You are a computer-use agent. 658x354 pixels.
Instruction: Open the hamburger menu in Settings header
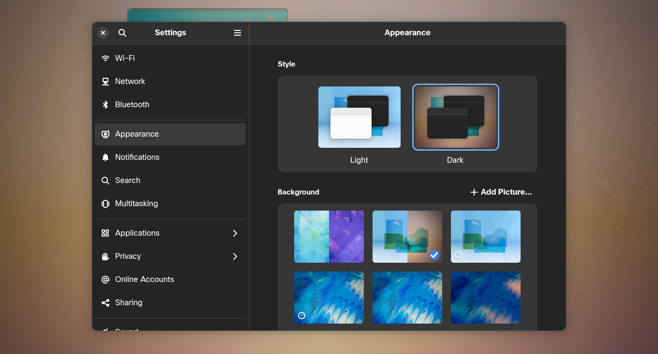point(238,33)
